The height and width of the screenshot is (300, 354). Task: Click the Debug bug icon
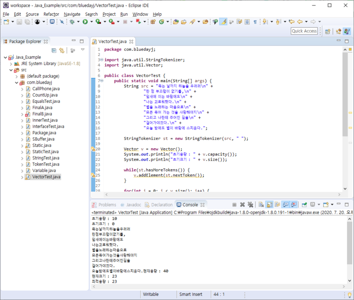[x=72, y=22]
